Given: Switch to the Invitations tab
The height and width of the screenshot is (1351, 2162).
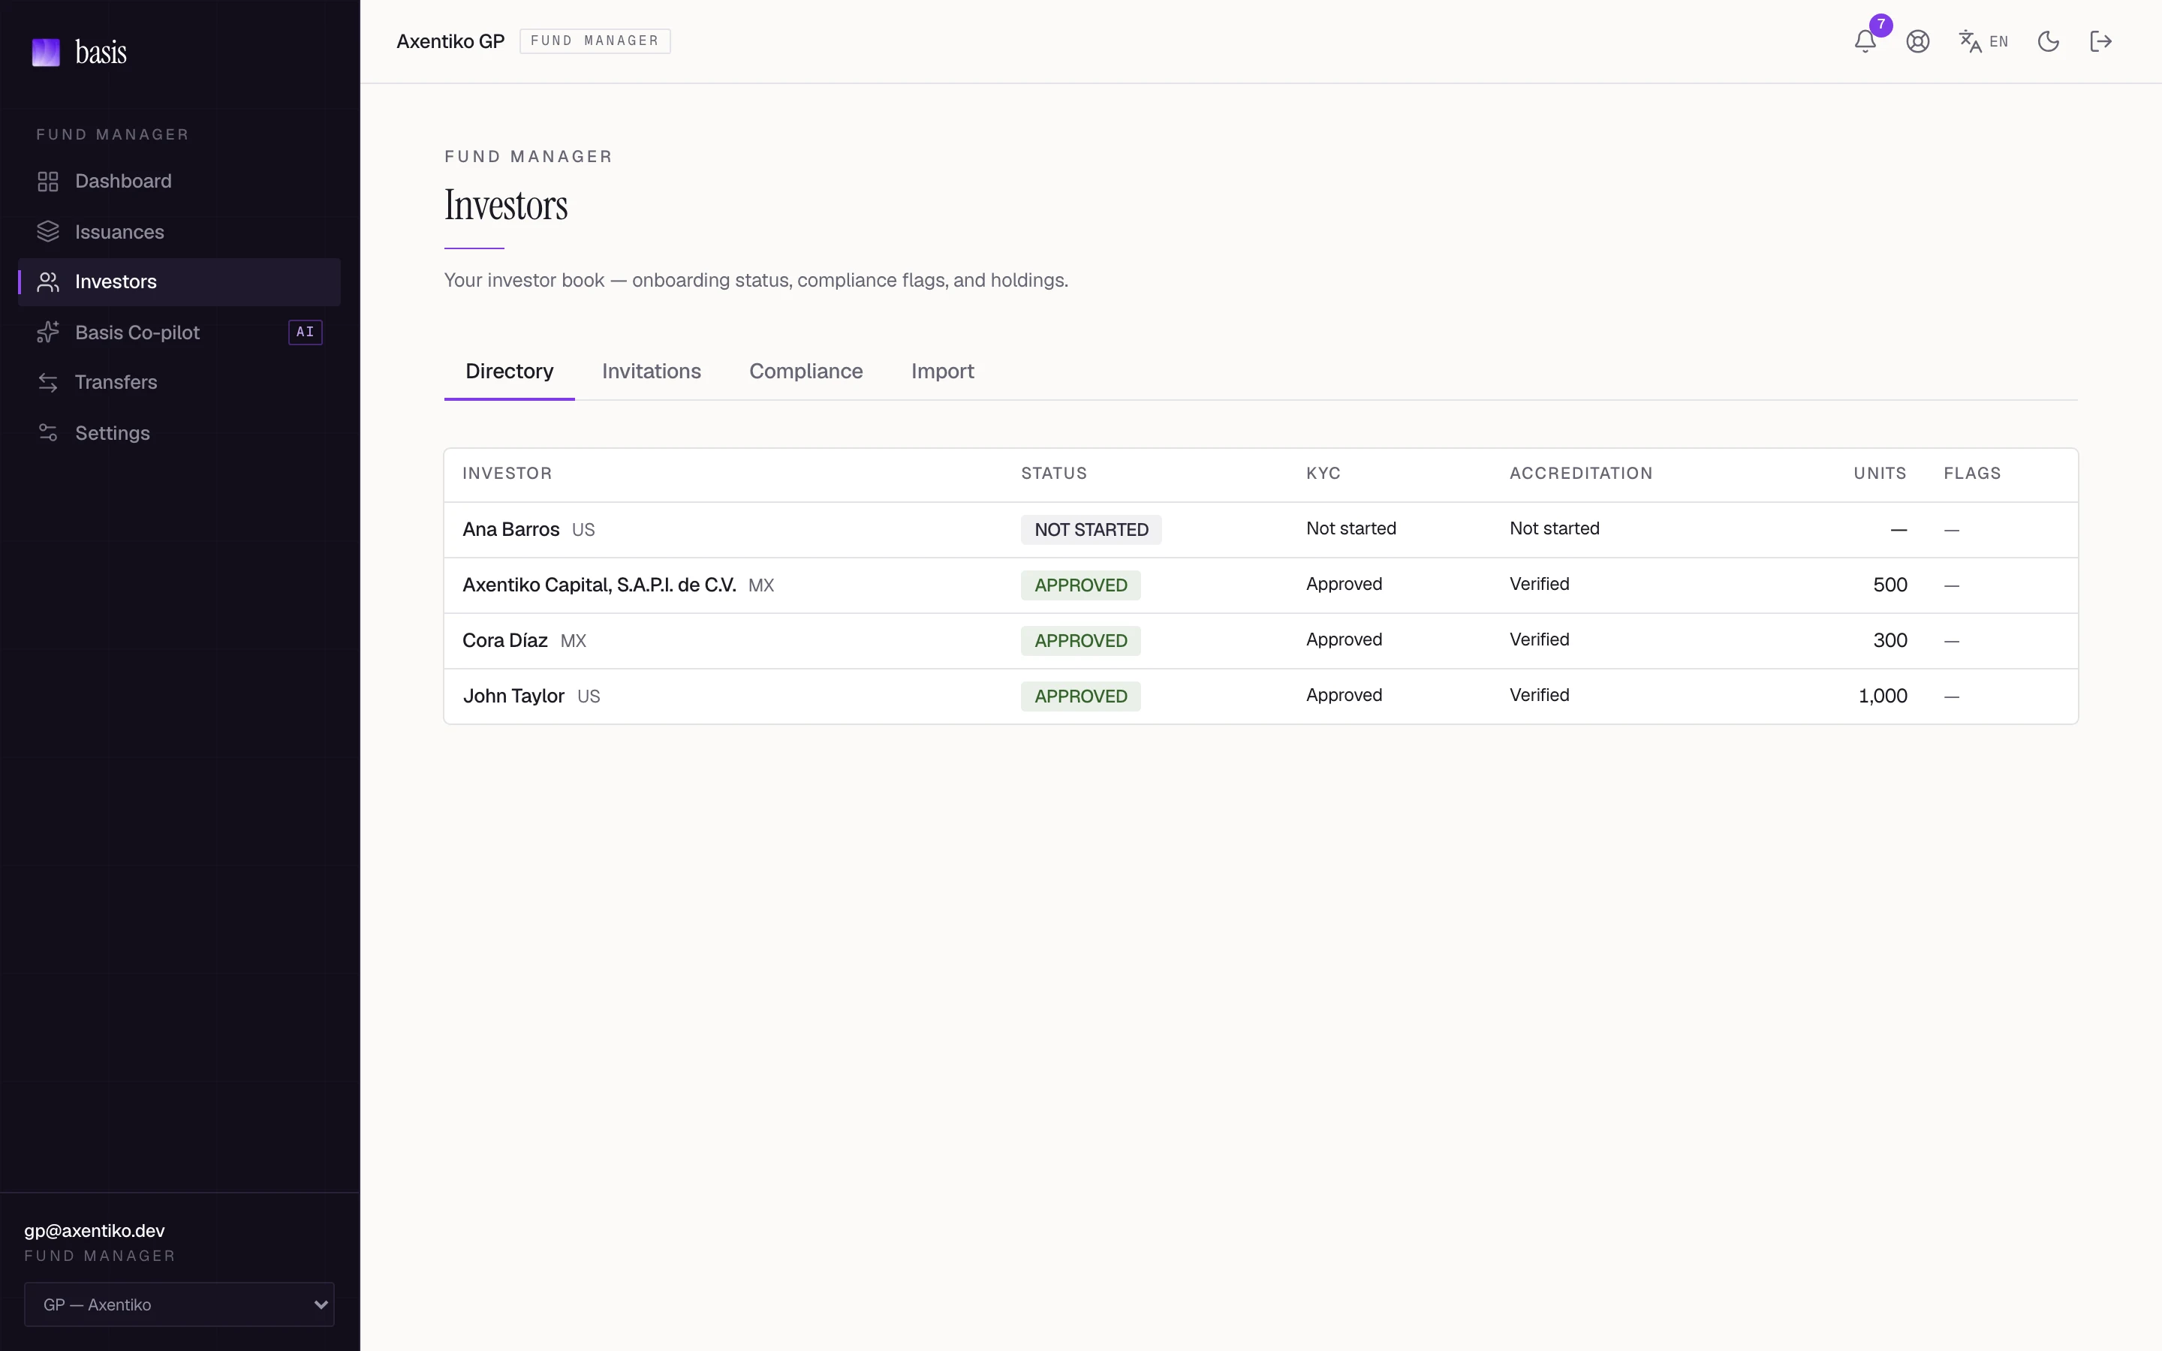Looking at the screenshot, I should tap(652, 372).
